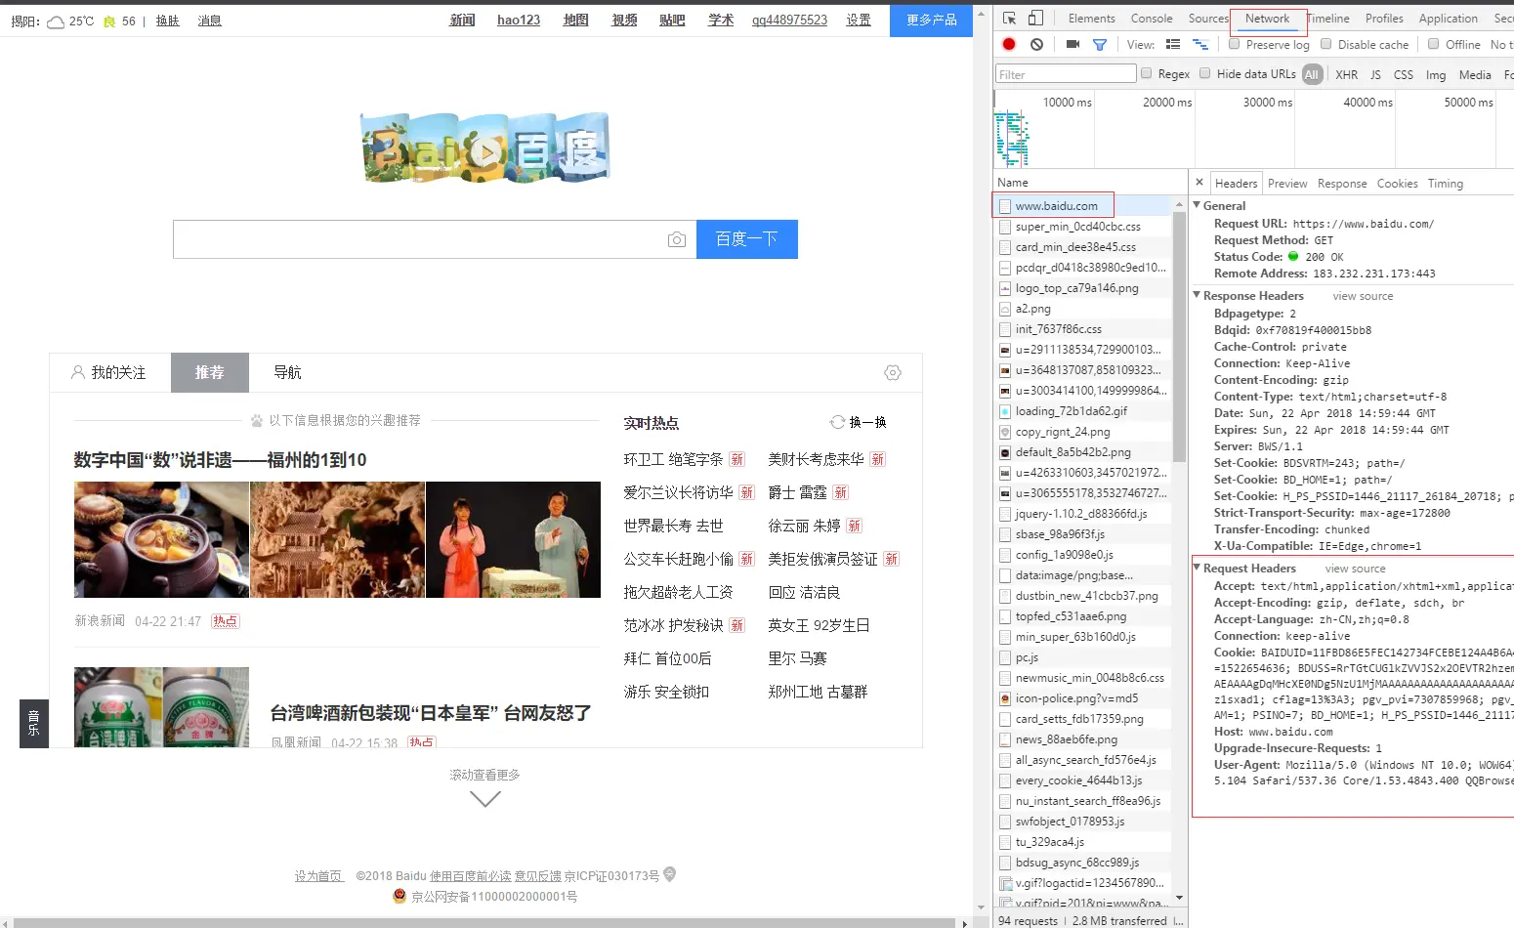The image size is (1514, 928).
Task: Click the icon of icon-police.png request
Action: coord(1005,698)
